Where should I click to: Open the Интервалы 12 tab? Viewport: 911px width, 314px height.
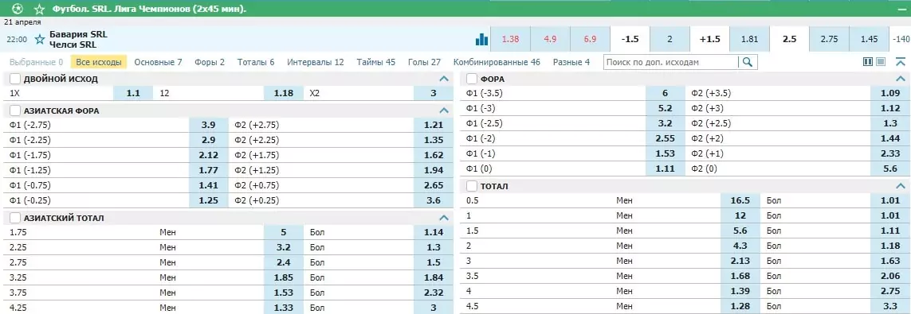tap(316, 62)
